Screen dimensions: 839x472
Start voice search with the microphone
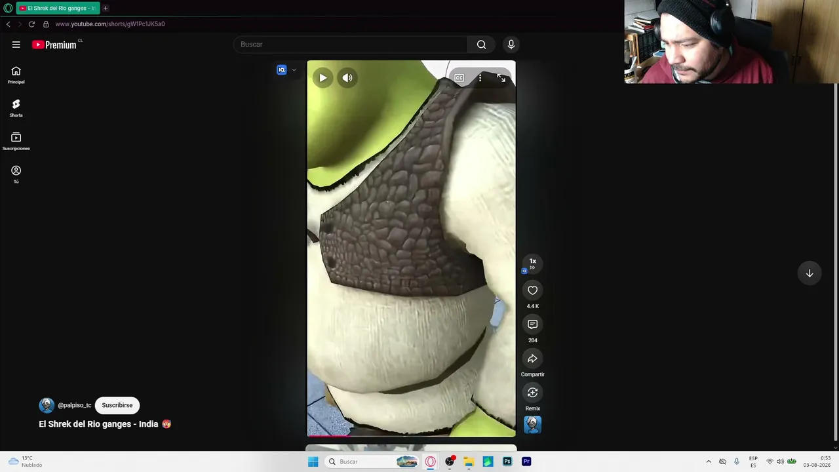(511, 45)
